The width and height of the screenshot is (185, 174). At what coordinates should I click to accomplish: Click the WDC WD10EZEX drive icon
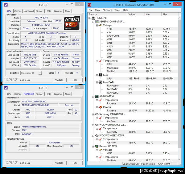point(97,135)
